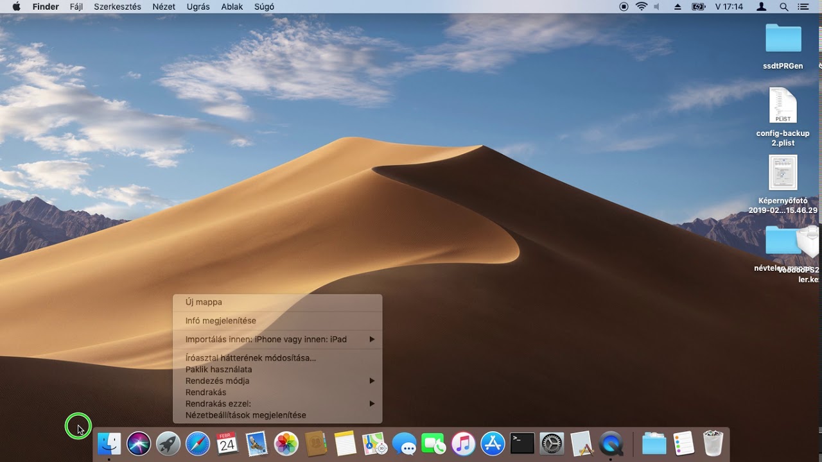
Task: Open the blue folder stack in Dock
Action: coord(654,443)
